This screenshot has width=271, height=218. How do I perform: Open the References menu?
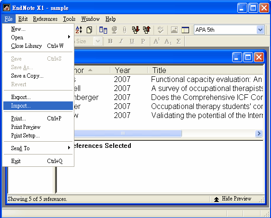(45, 18)
